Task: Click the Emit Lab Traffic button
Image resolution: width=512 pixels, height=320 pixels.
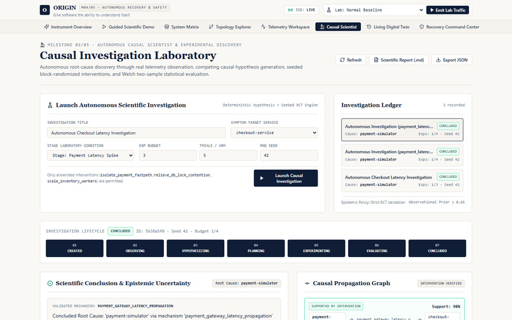Action: [x=447, y=10]
